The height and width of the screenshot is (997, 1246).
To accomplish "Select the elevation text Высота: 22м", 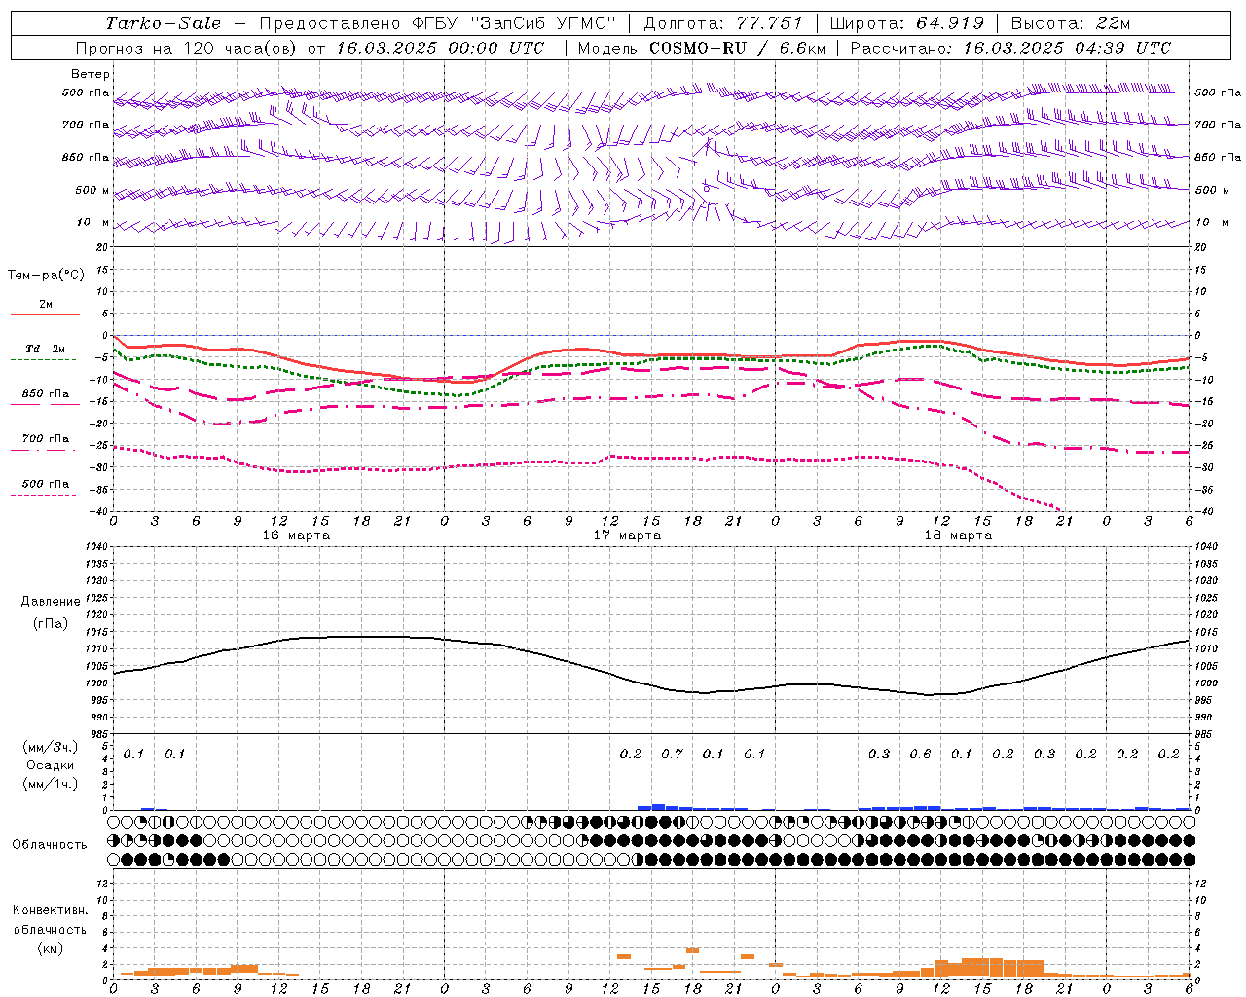I will (x=1071, y=23).
